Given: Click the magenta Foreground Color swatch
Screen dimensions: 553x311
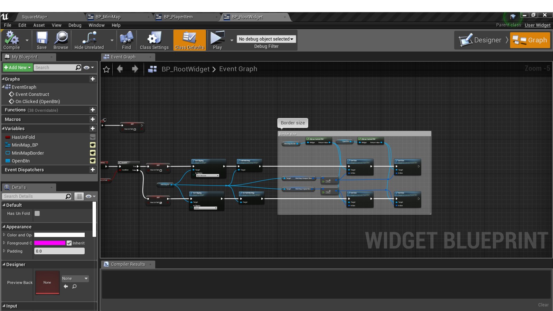Looking at the screenshot, I should pyautogui.click(x=49, y=243).
